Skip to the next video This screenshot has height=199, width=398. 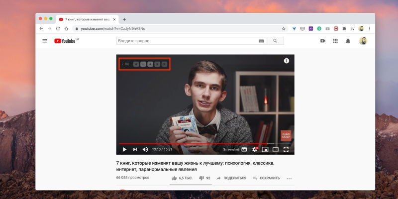coord(135,150)
